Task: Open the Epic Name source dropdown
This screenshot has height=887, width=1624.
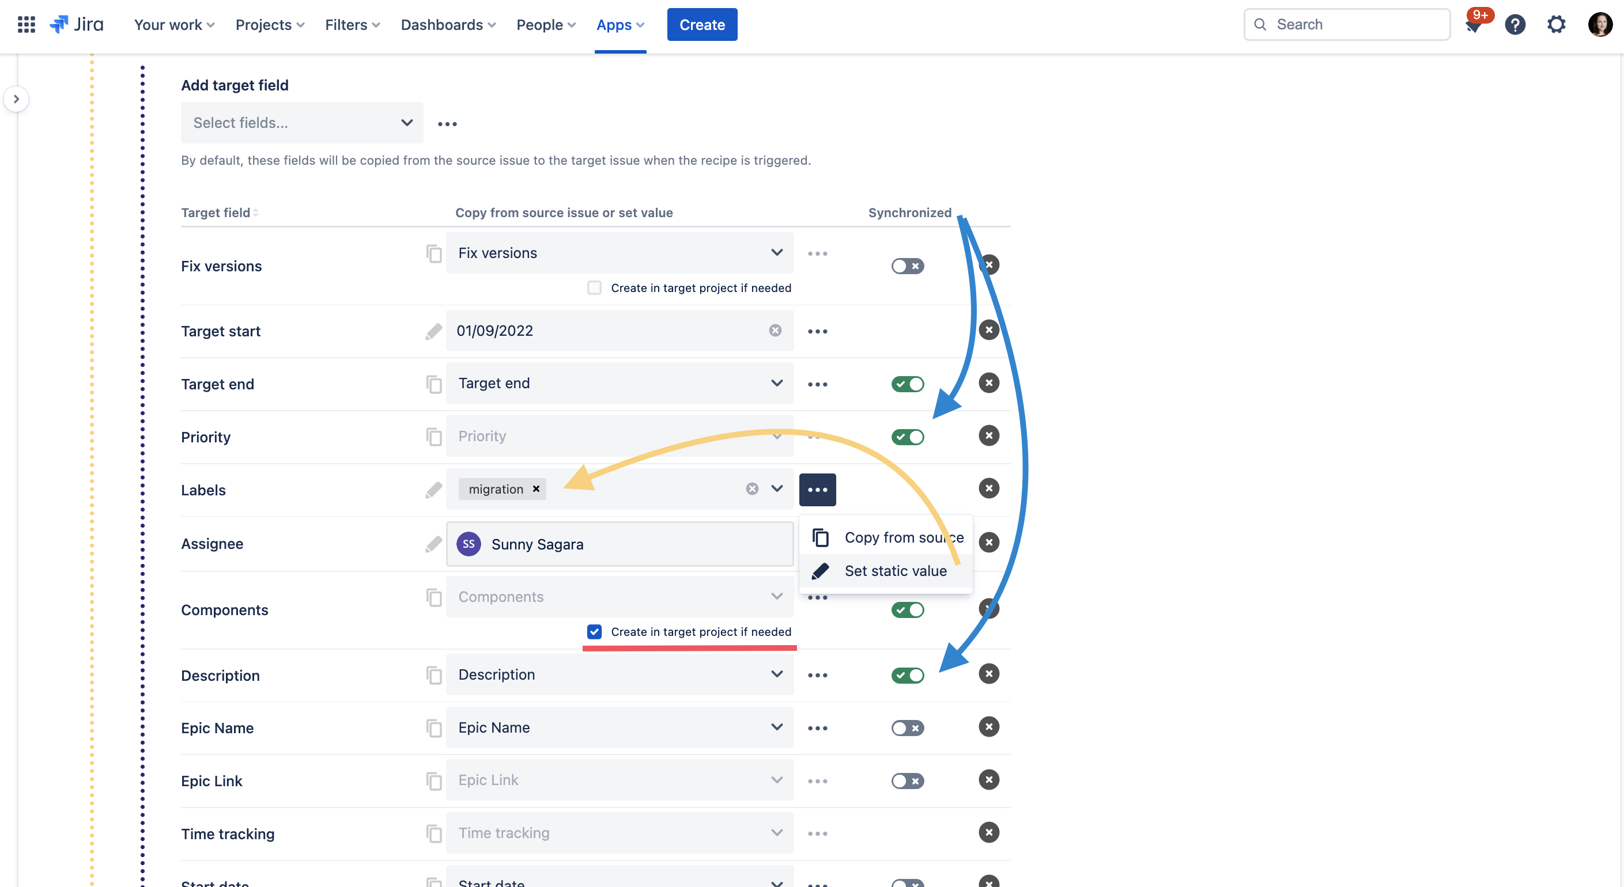Action: [x=620, y=727]
